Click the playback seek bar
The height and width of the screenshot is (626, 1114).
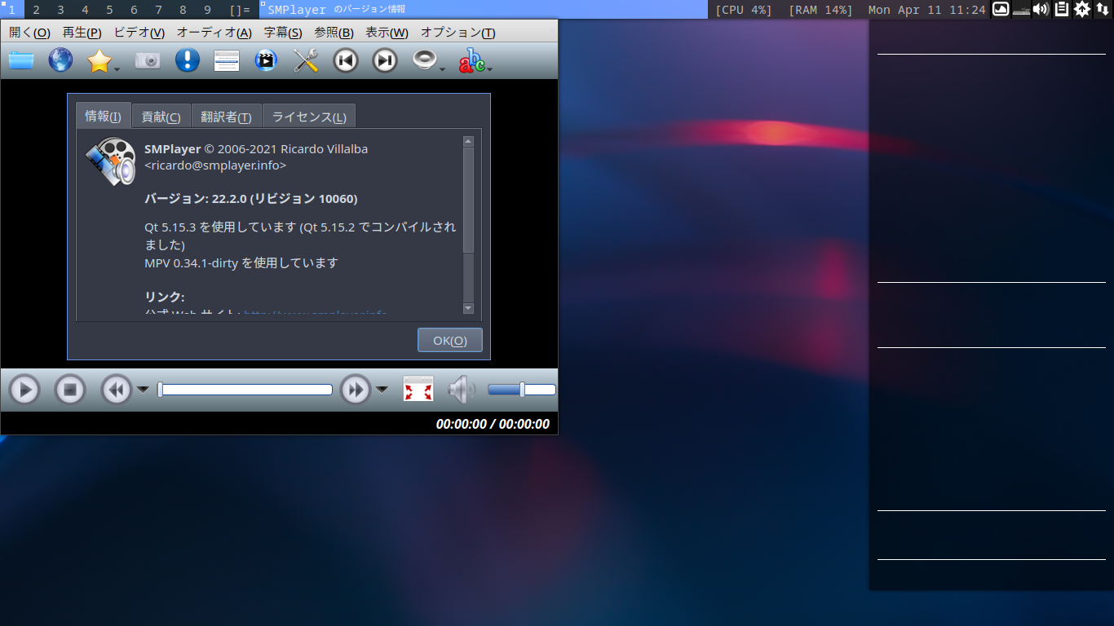245,390
